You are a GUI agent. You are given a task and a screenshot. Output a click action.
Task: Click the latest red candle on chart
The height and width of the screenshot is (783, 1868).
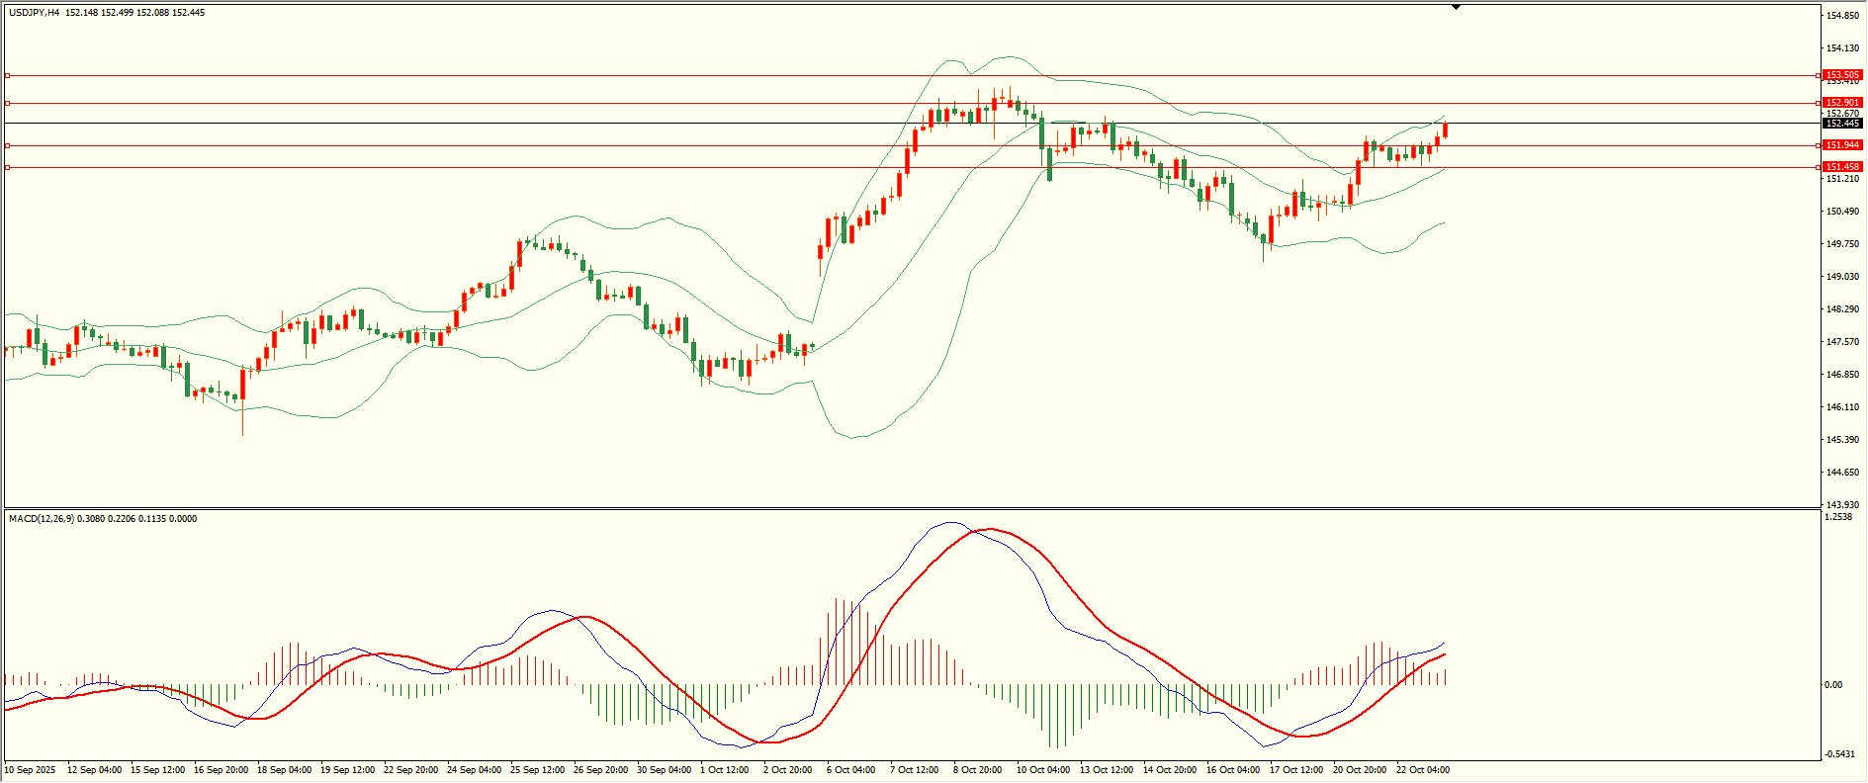coord(1445,130)
